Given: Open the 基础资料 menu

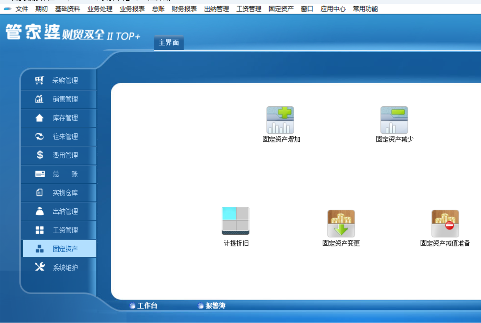Looking at the screenshot, I should pos(67,9).
